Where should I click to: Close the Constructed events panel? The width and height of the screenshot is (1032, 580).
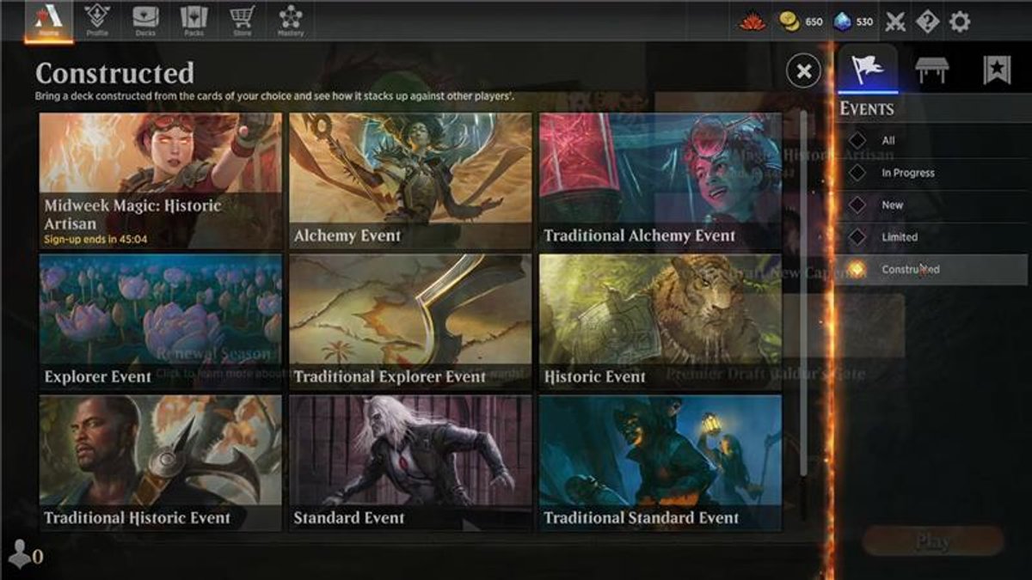click(803, 71)
